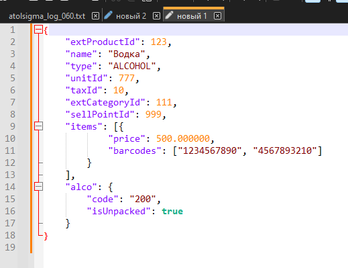Collapse the root JSON object fold on line 1

point(38,30)
